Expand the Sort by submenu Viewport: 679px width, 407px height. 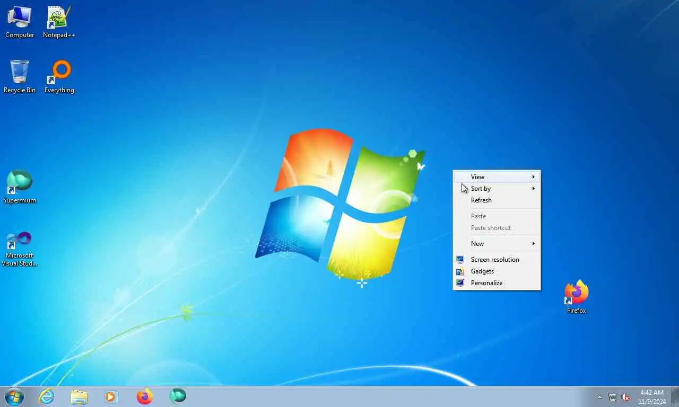497,189
